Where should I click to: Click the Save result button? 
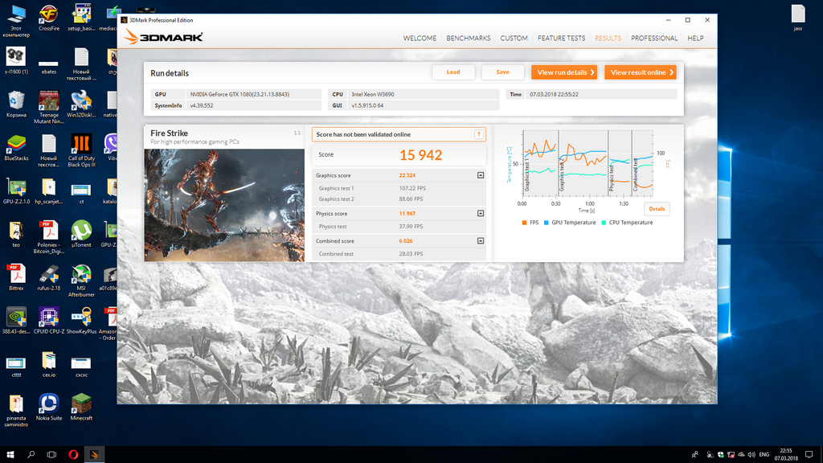[x=503, y=72]
